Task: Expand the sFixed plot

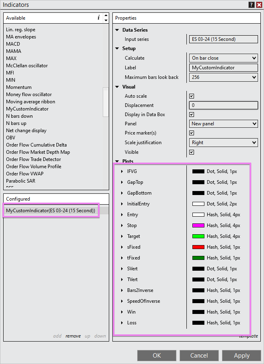Action: click(x=122, y=247)
